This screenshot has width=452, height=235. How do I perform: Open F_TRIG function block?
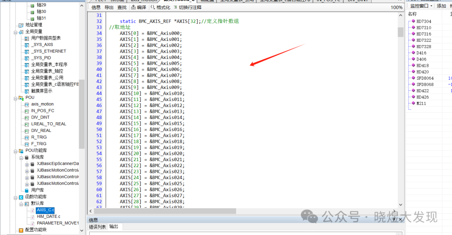(39, 144)
